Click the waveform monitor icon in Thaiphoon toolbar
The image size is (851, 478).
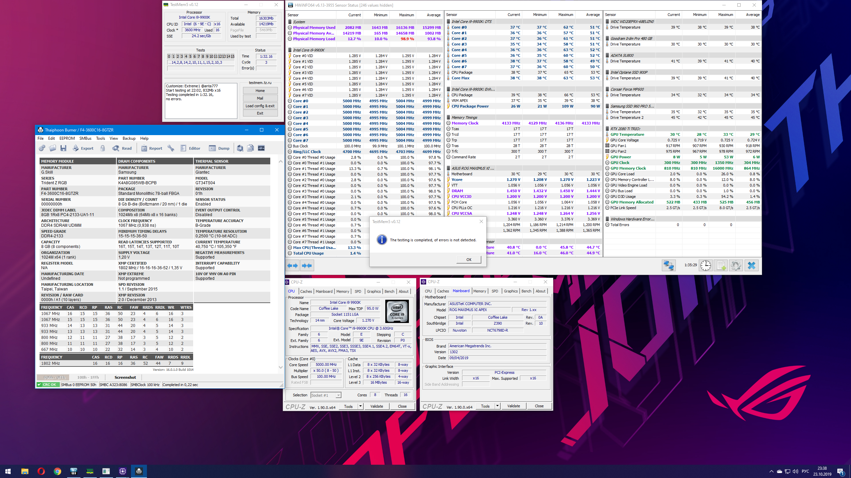pos(261,148)
